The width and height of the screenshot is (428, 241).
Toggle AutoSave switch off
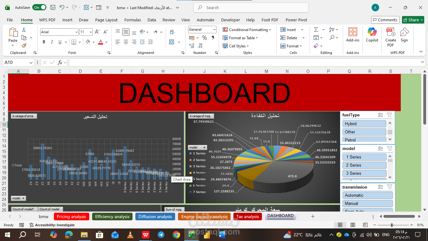click(39, 7)
